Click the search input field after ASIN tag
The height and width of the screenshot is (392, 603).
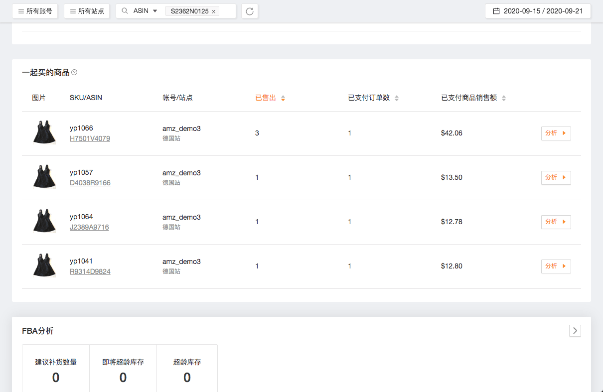pyautogui.click(x=227, y=11)
